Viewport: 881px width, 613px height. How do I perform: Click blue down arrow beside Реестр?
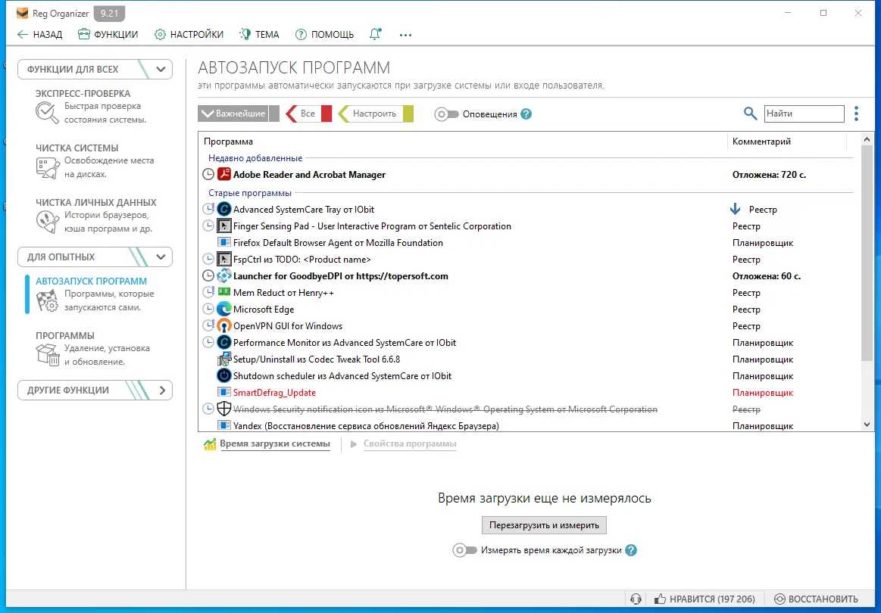(x=735, y=209)
